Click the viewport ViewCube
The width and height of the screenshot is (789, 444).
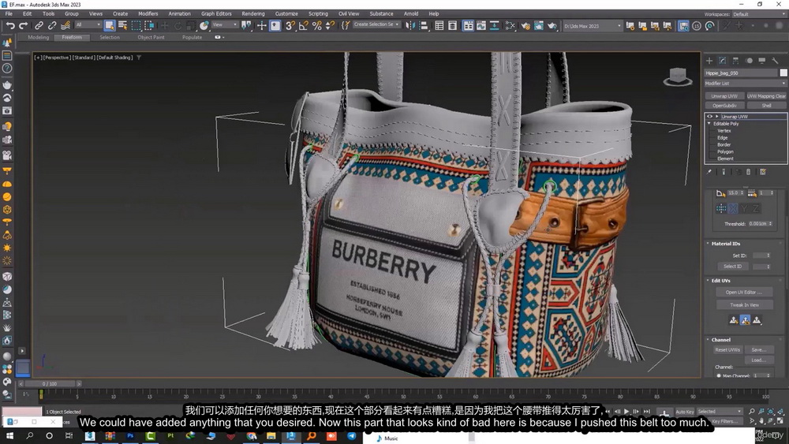pos(677,77)
